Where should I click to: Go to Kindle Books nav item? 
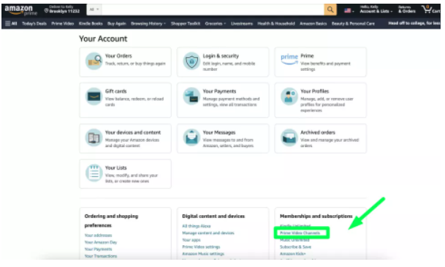click(x=91, y=23)
